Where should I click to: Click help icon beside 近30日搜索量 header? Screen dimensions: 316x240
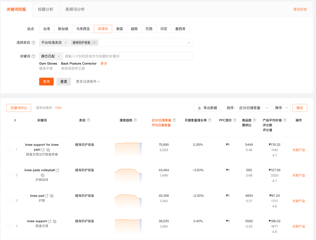(174, 120)
